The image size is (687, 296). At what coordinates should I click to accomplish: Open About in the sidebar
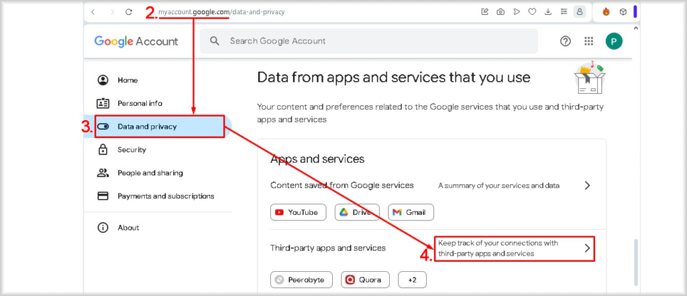[x=158, y=228]
